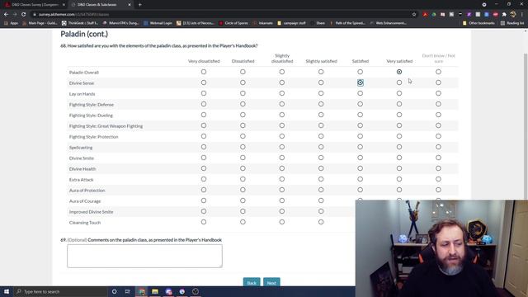Screen dimensions: 528x297
Task: Open the Other bookmarks folder
Action: coord(478,23)
